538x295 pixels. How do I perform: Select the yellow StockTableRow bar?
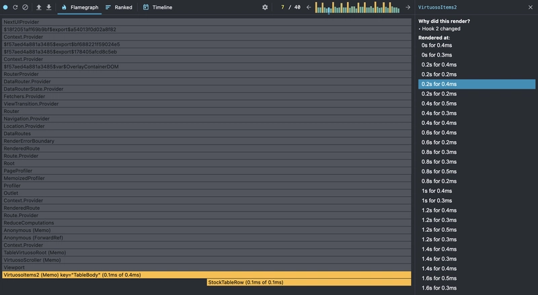click(x=309, y=282)
